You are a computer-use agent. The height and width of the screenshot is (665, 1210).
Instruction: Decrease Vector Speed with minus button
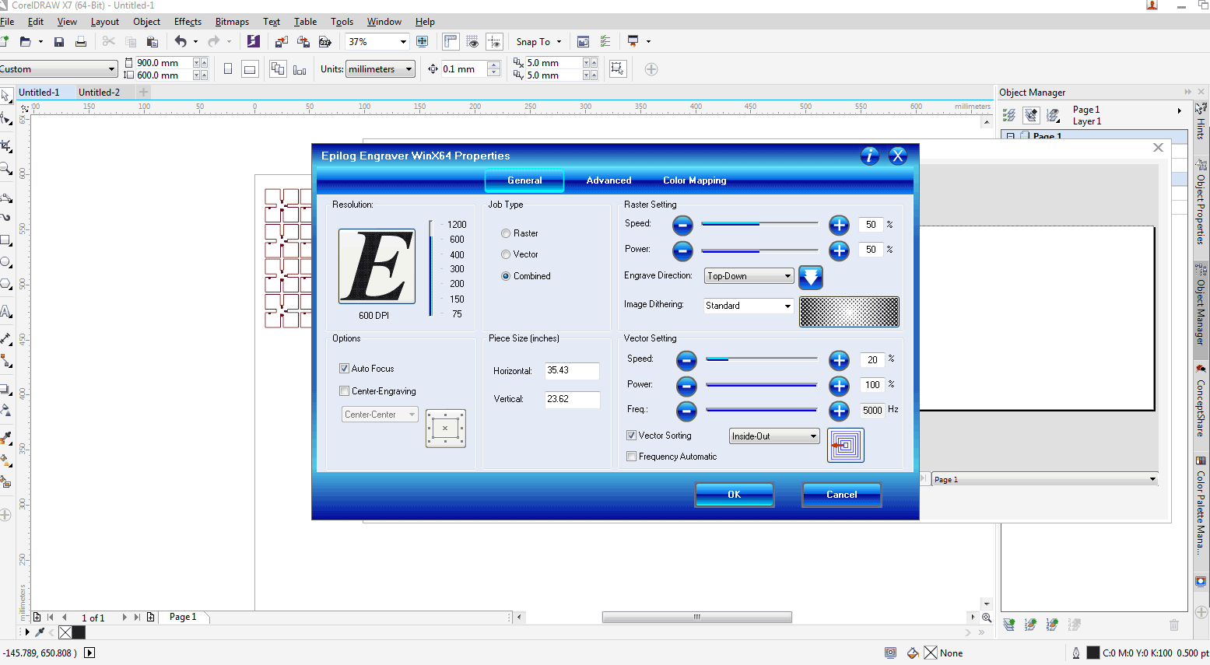pos(686,360)
